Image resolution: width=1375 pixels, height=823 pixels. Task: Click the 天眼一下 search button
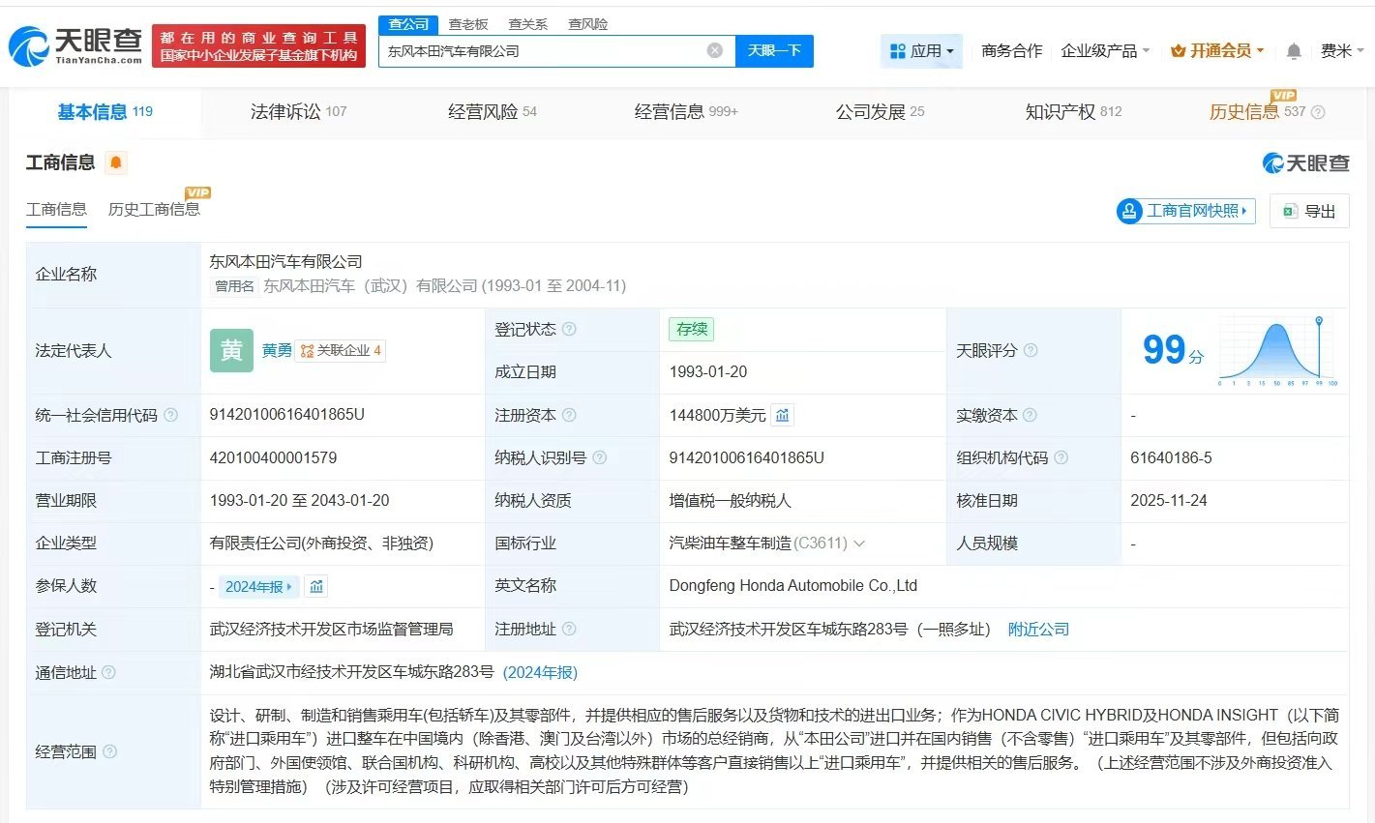click(x=774, y=50)
